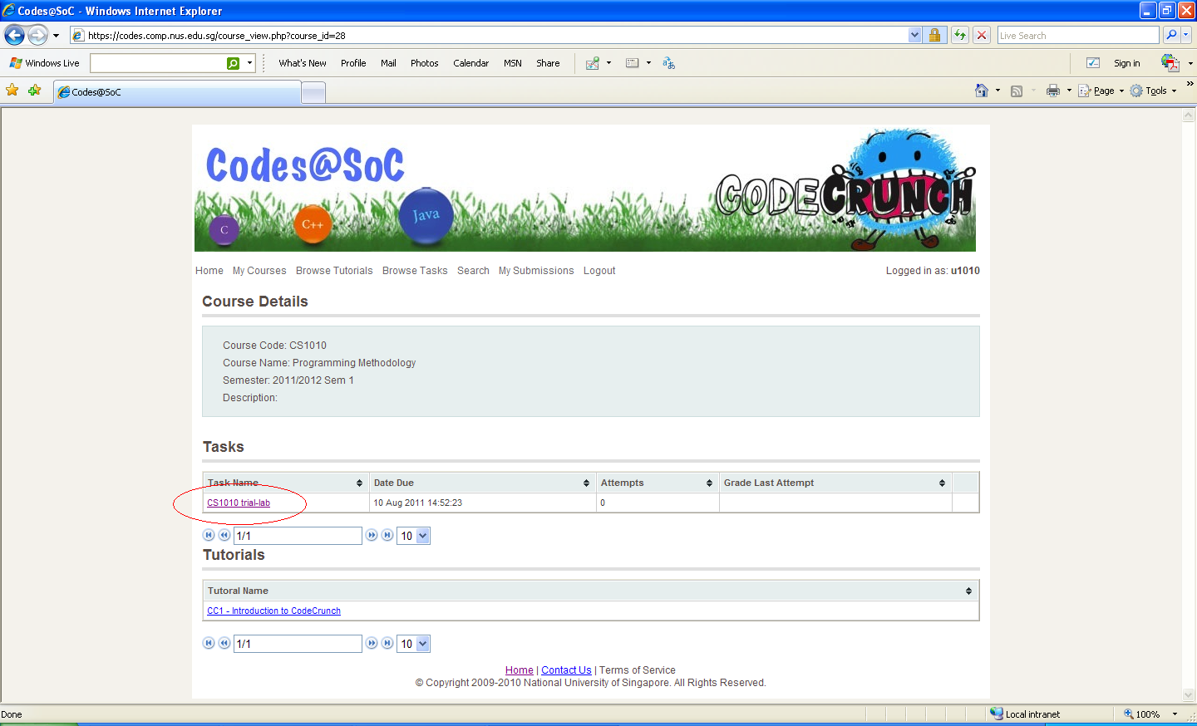
Task: Open the Tools menu dropdown
Action: [1153, 91]
